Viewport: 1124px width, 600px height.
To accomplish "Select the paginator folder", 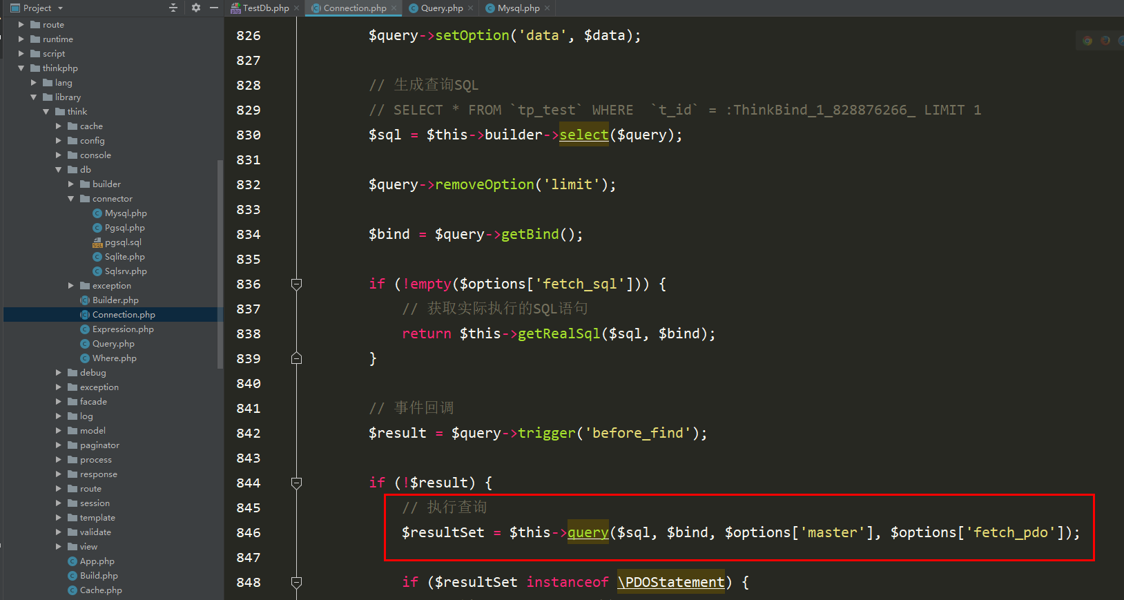I will click(x=99, y=445).
